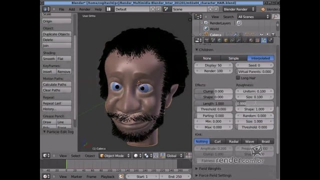Click the Duplicate Objects button
The height and width of the screenshot is (180, 320).
tap(56, 34)
